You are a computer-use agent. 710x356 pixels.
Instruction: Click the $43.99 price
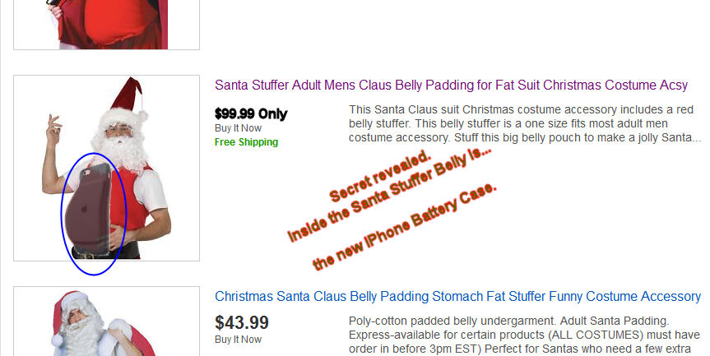[241, 322]
